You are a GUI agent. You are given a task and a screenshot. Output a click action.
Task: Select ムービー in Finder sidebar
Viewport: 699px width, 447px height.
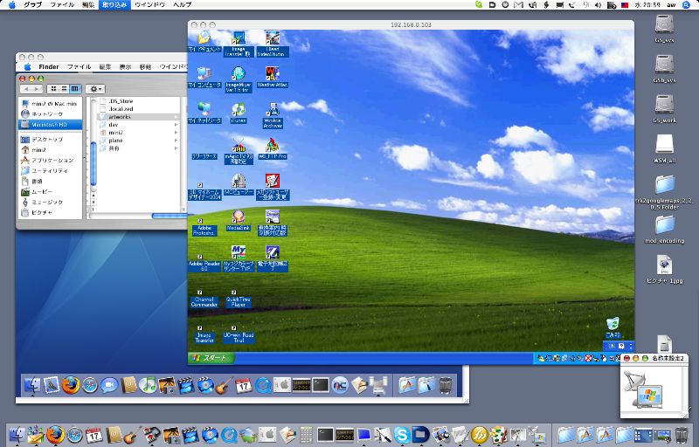click(x=51, y=191)
